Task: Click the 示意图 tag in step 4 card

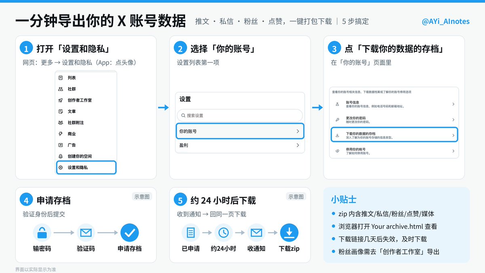Action: tap(142, 197)
